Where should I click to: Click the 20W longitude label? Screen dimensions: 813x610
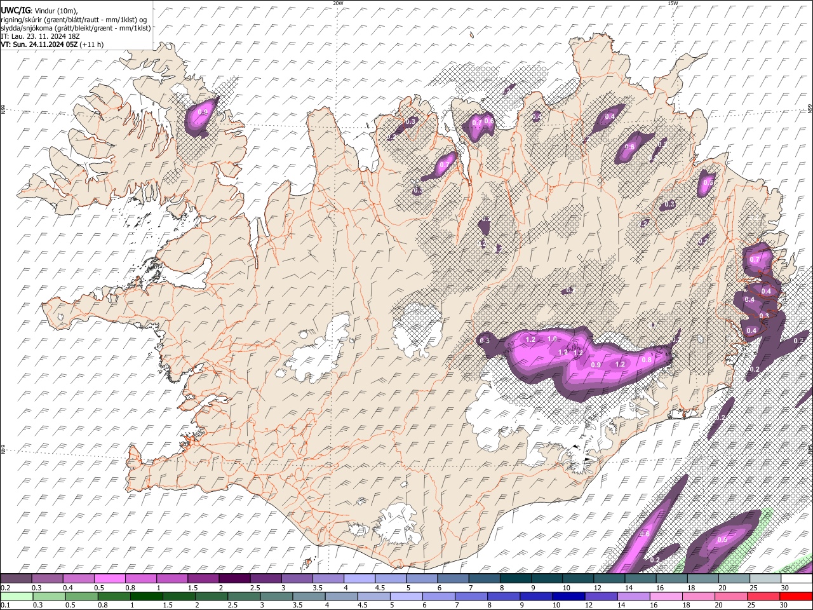[338, 3]
